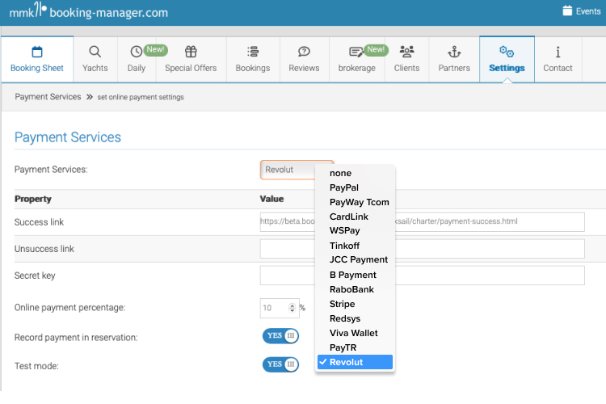Screen dimensions: 606x404
Task: Click the 'Property' column header
Action: [33, 199]
